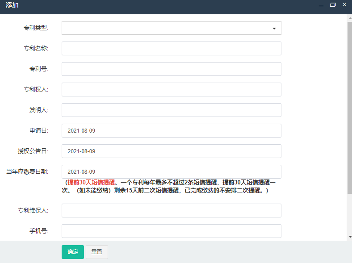Click the 发明人 label
The height and width of the screenshot is (263, 352).
[x=39, y=110]
